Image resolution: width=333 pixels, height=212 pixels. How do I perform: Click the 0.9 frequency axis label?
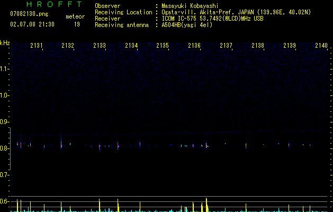pyautogui.click(x=5, y=122)
